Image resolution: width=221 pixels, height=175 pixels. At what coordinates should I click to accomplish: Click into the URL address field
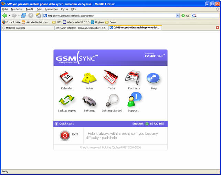tap(111, 15)
